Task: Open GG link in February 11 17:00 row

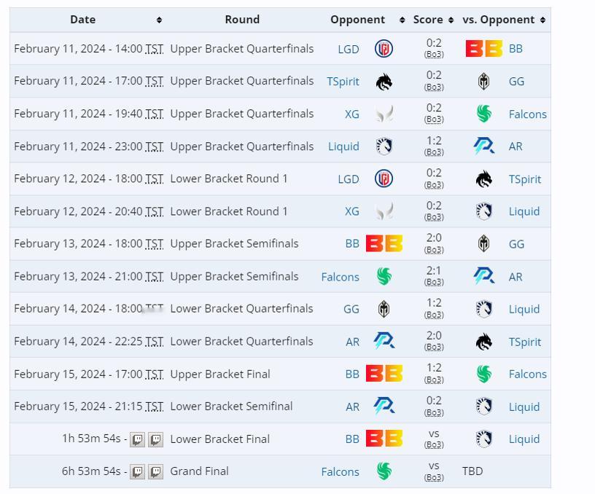Action: 516,82
